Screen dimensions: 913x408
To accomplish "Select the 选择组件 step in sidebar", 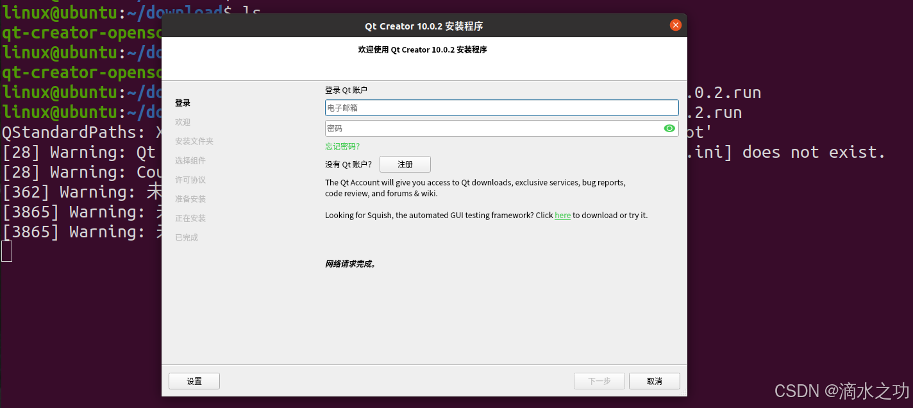I will 190,160.
